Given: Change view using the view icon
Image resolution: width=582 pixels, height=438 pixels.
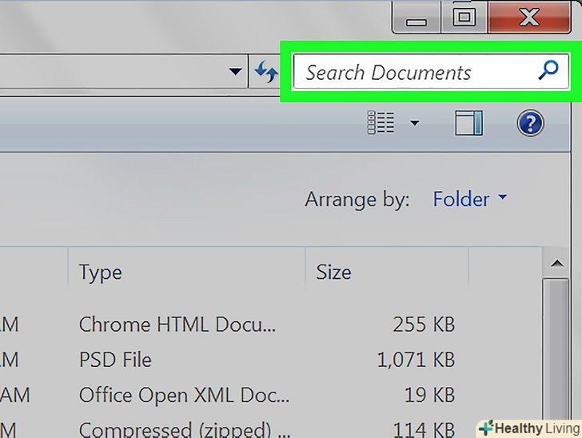Looking at the screenshot, I should point(381,123).
